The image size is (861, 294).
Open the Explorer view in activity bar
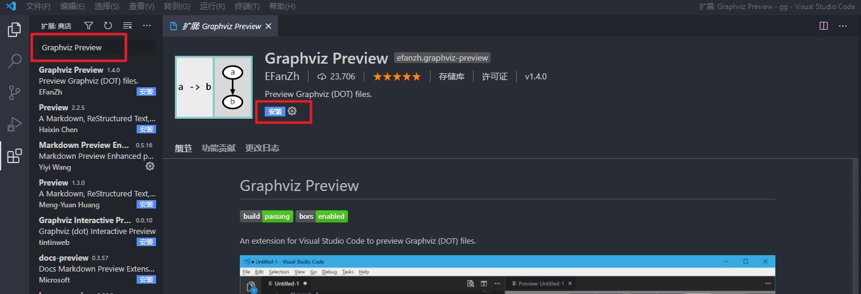pyautogui.click(x=15, y=29)
